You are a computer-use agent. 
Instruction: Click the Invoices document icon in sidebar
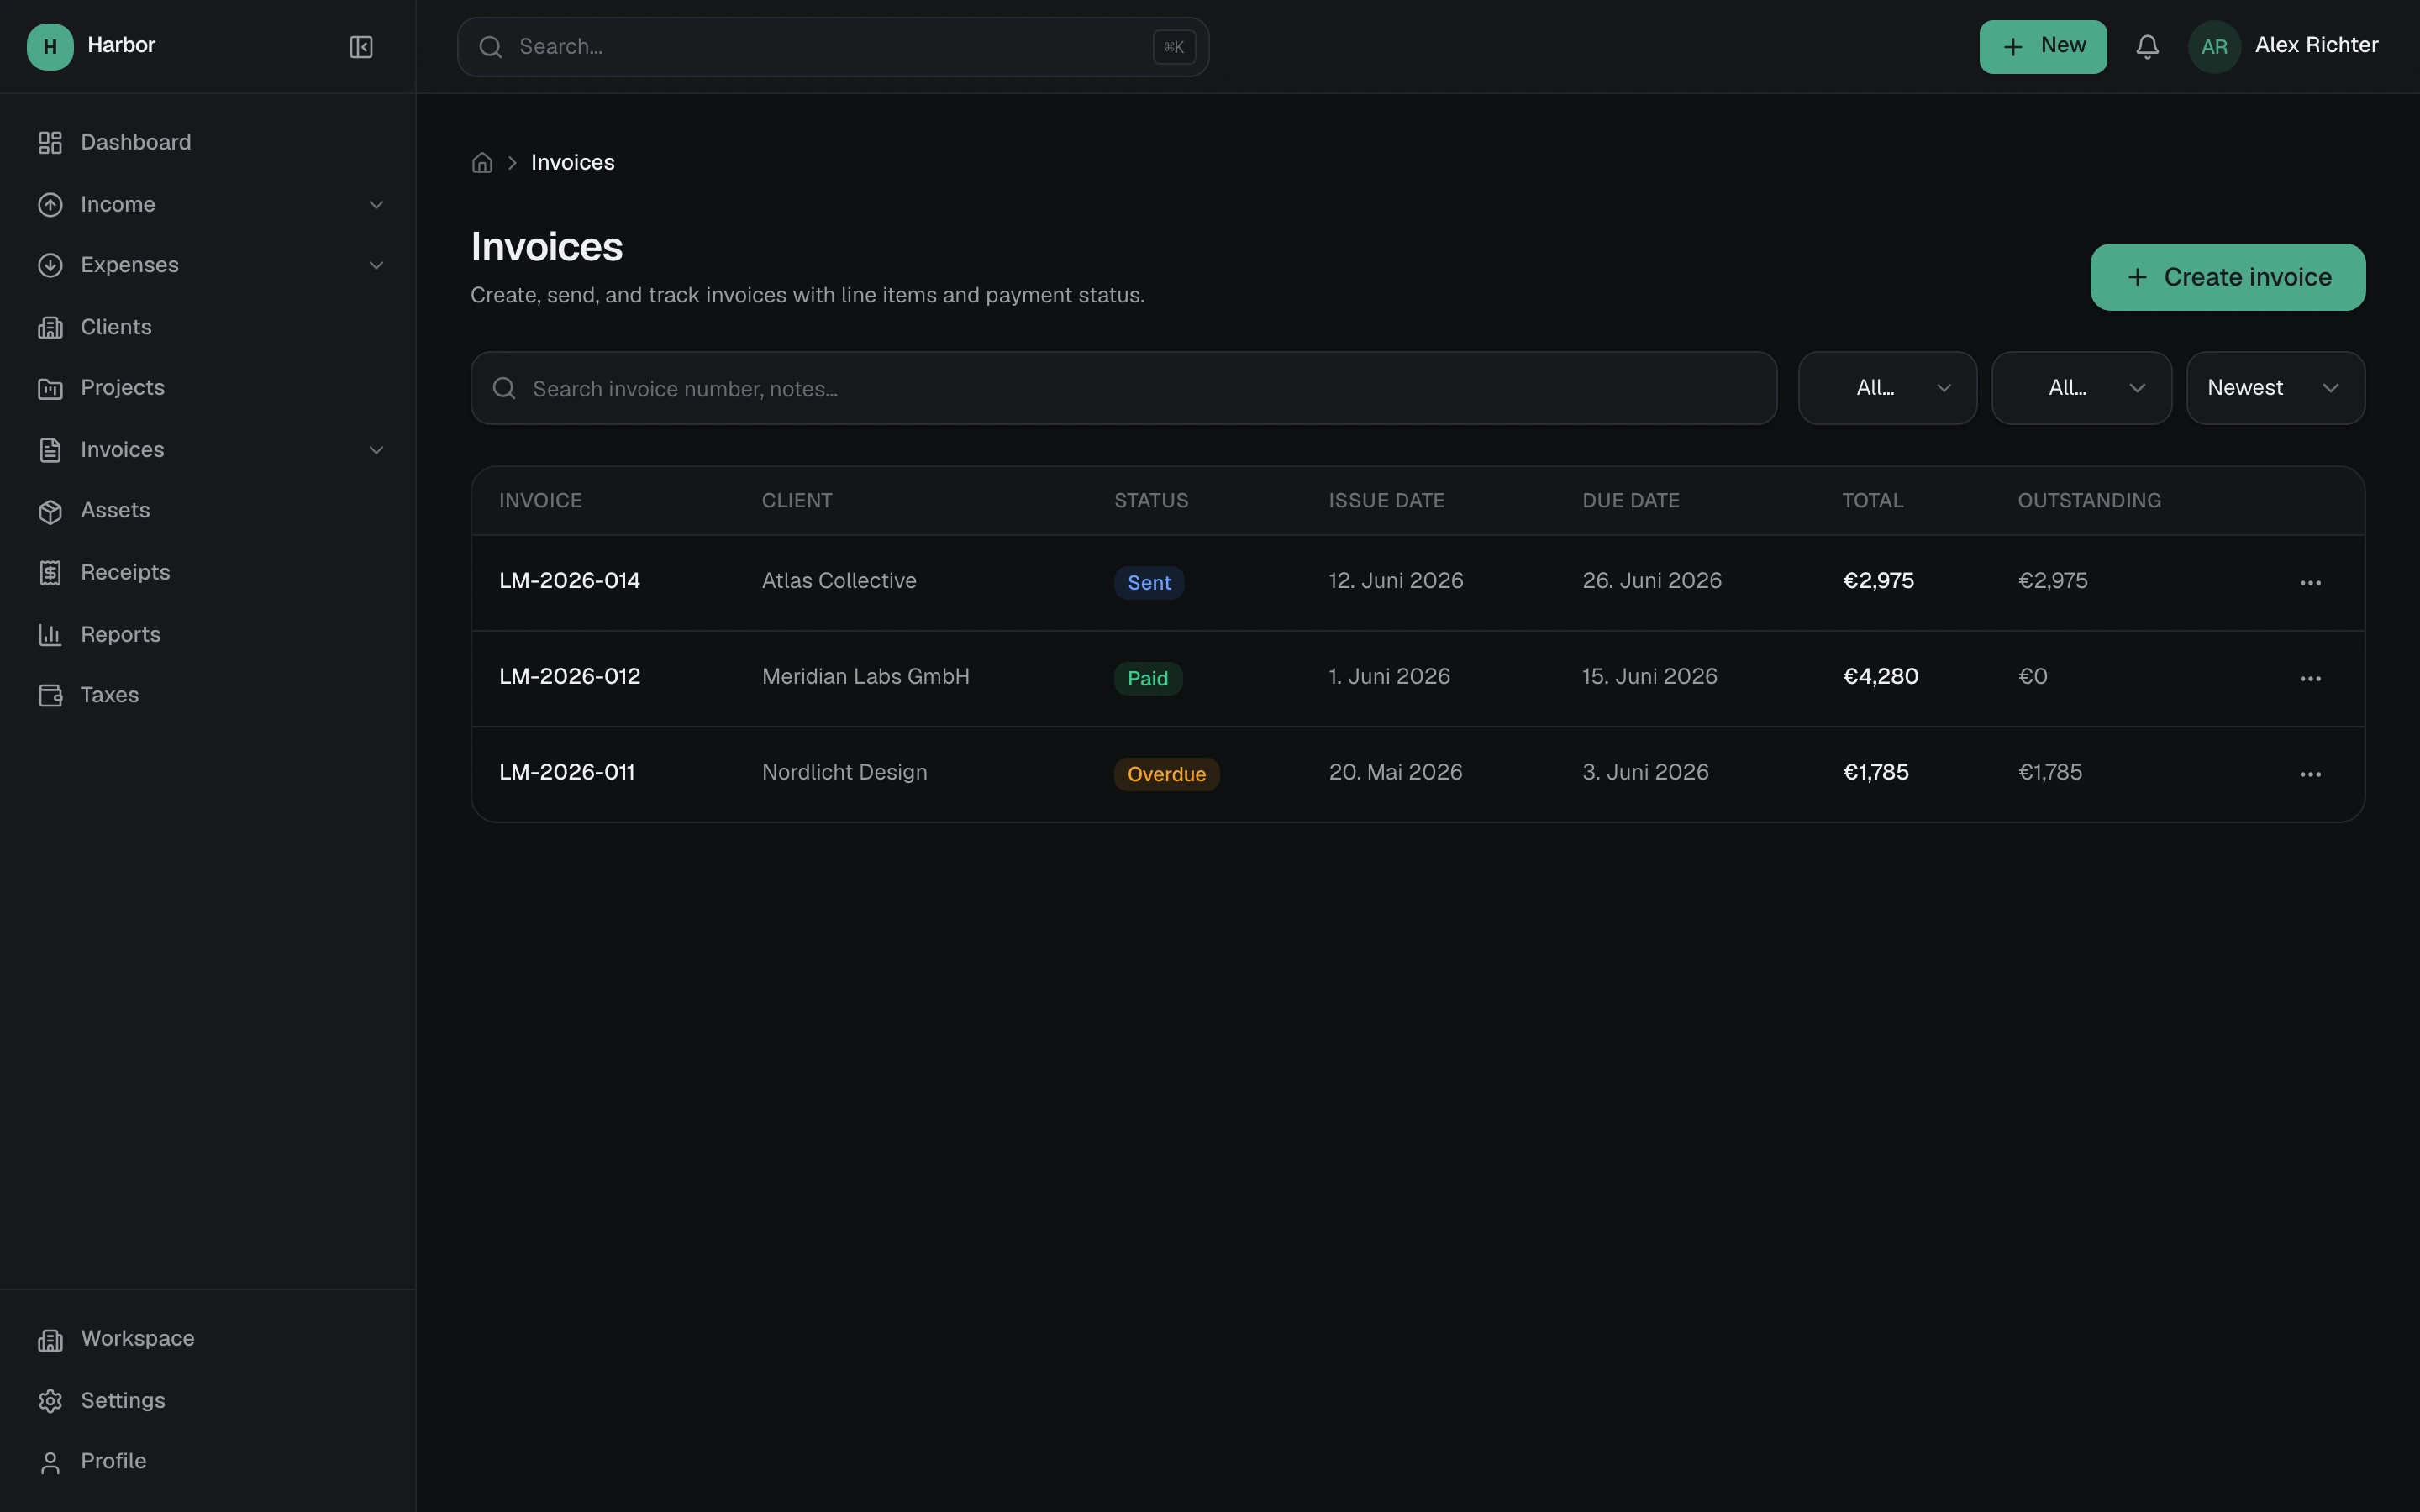coord(50,450)
